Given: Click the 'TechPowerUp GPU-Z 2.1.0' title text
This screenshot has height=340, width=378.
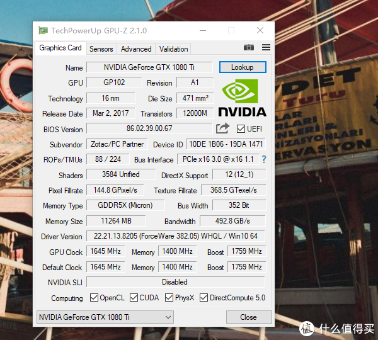Looking at the screenshot, I should click(x=99, y=31).
